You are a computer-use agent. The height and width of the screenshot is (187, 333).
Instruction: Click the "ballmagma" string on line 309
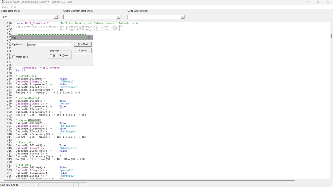pyautogui.click(x=68, y=131)
